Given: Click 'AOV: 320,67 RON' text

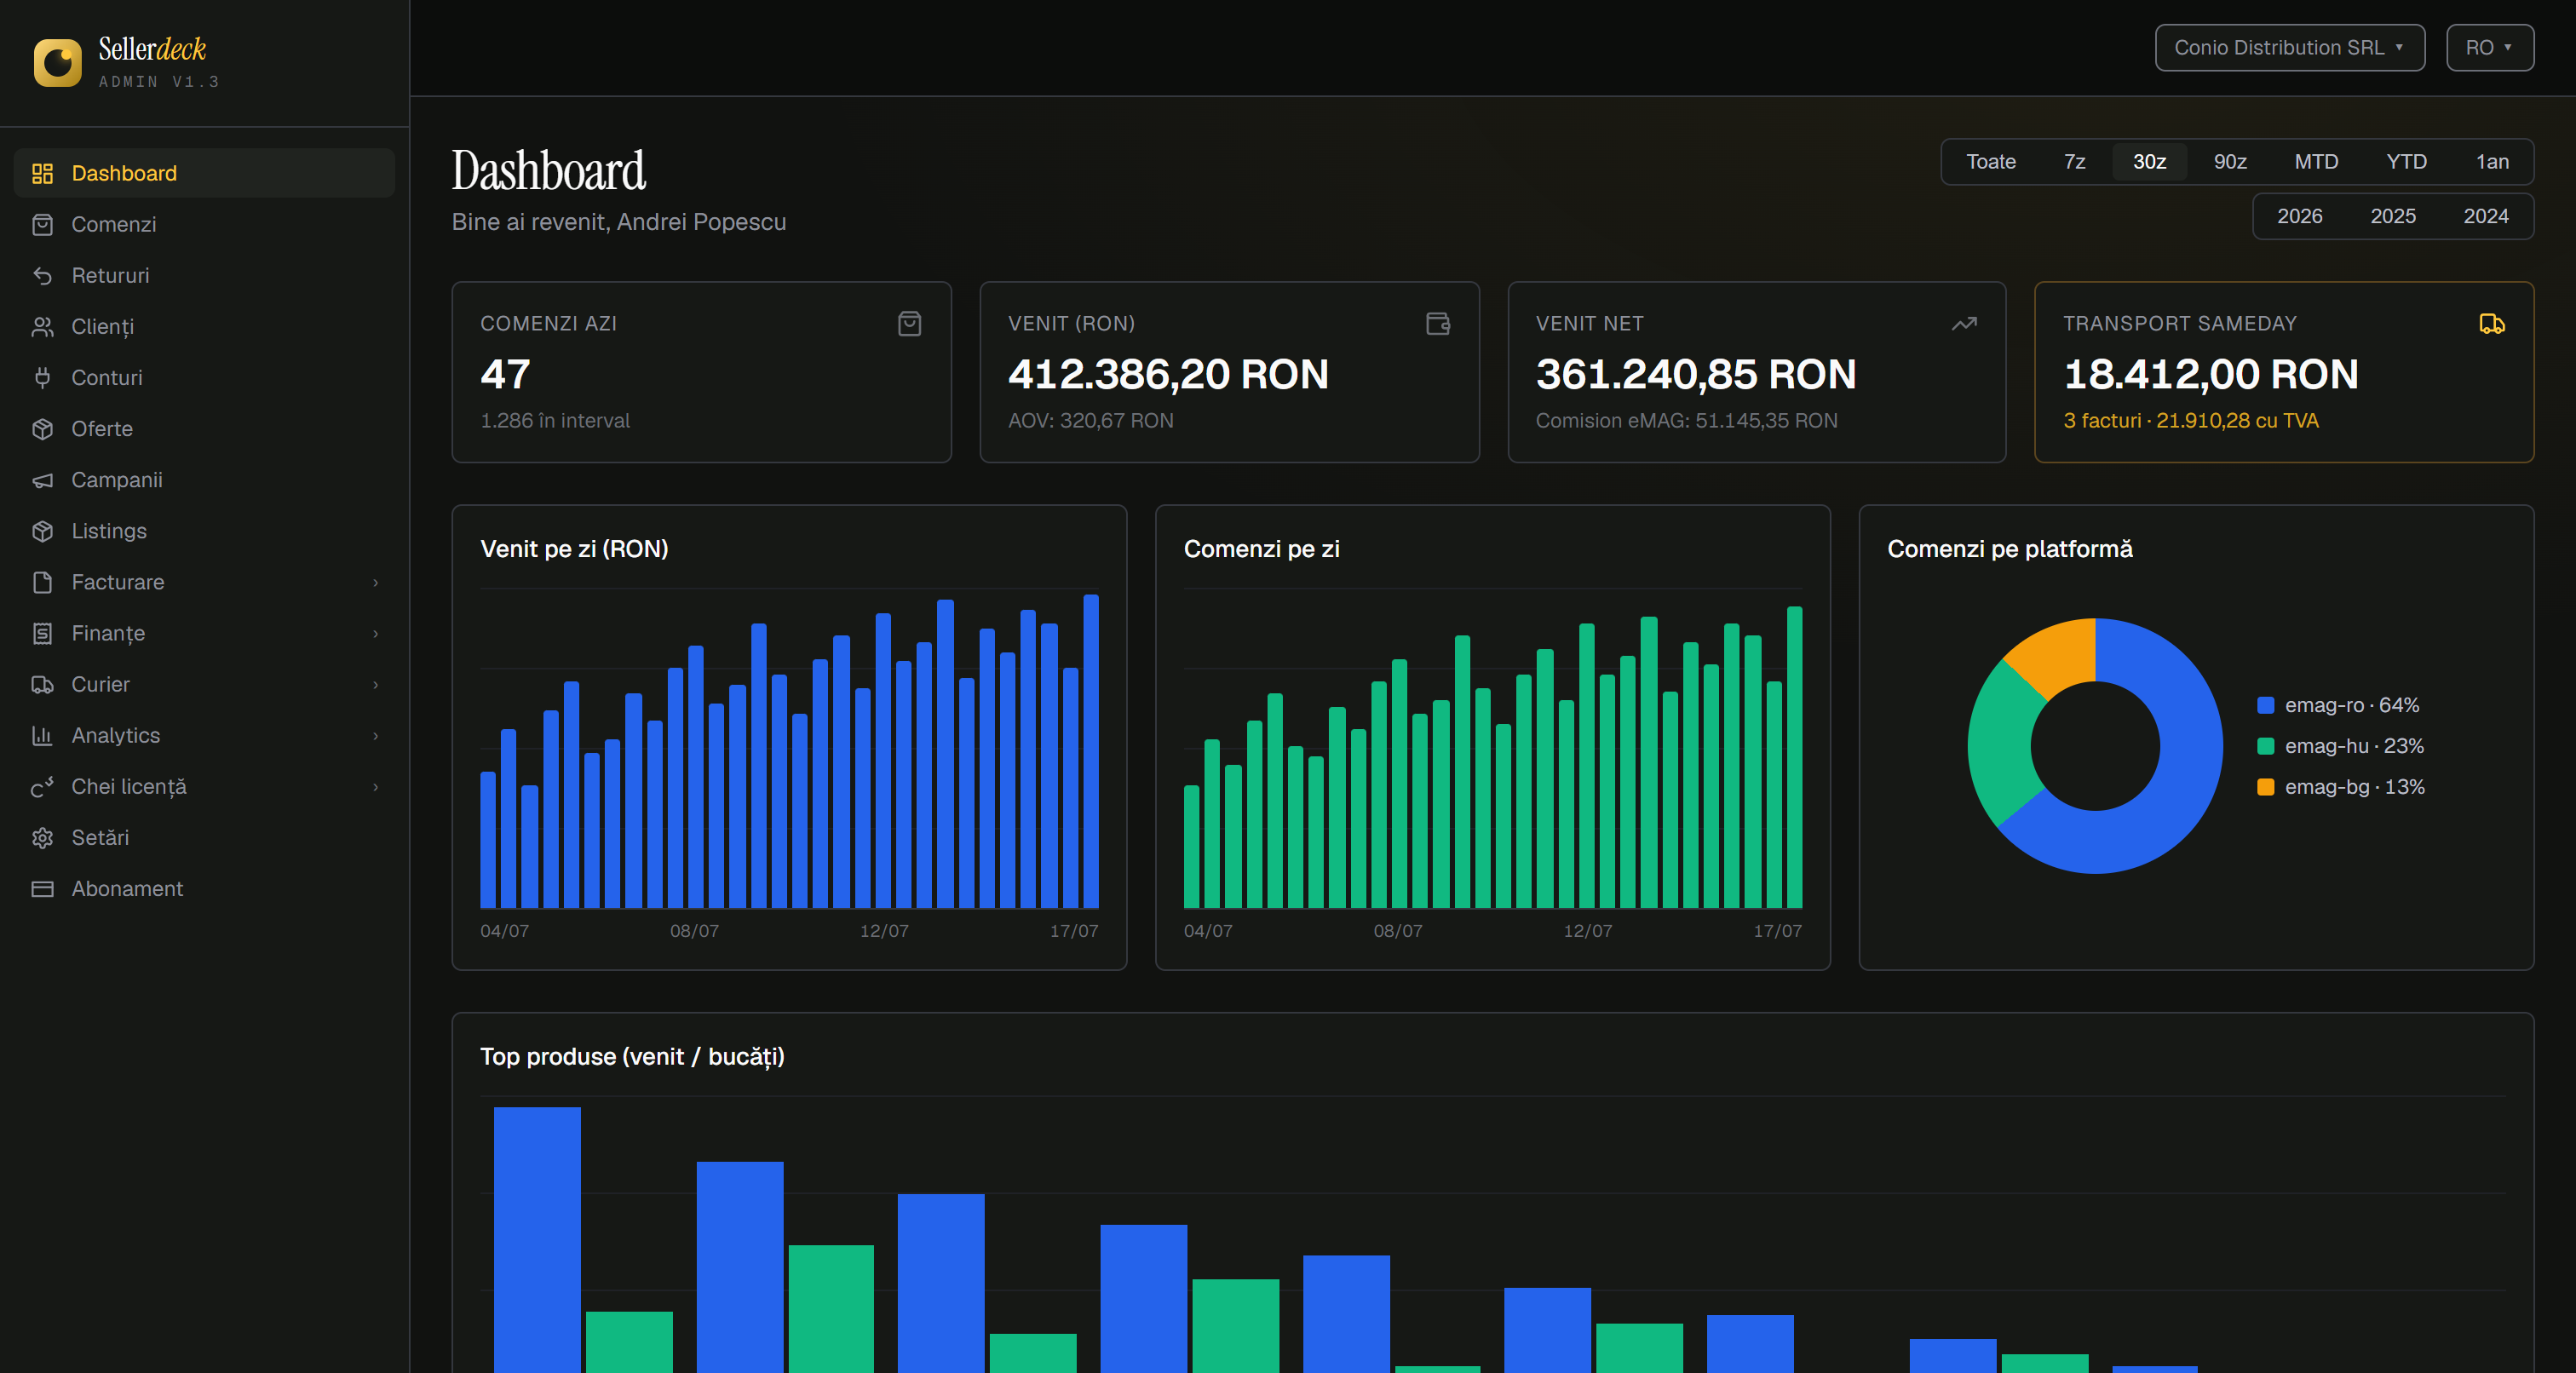Looking at the screenshot, I should (1090, 421).
